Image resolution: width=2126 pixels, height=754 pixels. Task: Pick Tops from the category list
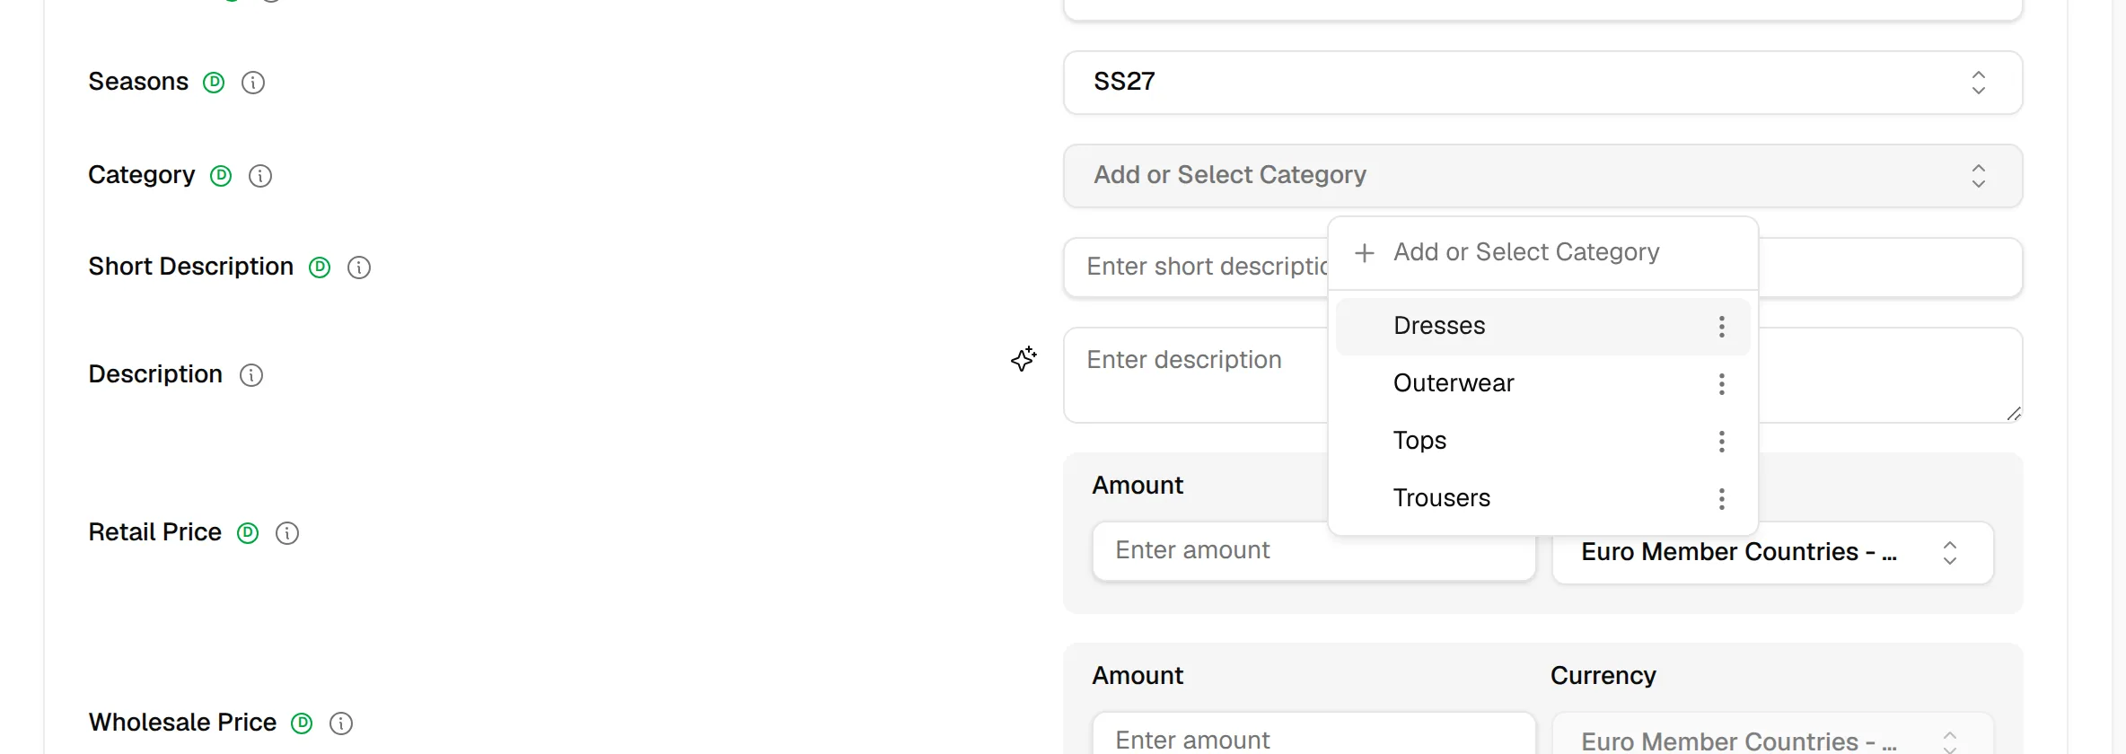click(1542, 442)
